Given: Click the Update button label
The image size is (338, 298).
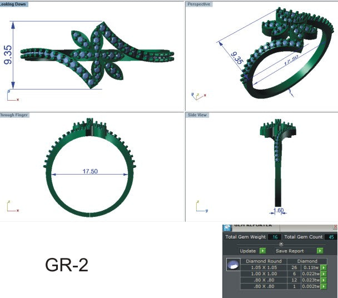Looking at the screenshot, I should point(248,251).
